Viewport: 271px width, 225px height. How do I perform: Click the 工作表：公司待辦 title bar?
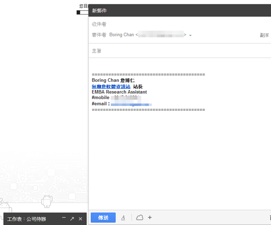pyautogui.click(x=45, y=219)
